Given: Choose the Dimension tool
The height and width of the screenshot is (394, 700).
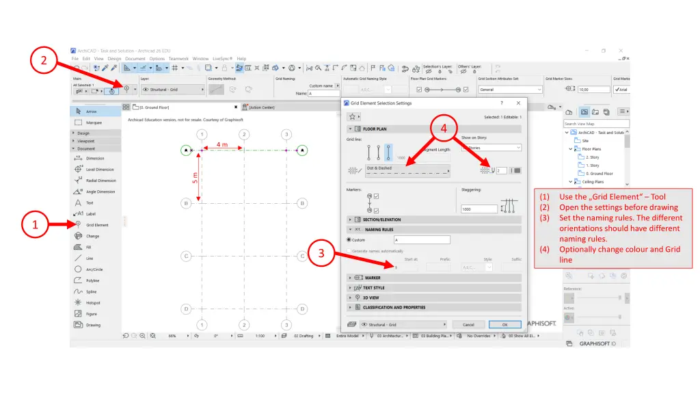Looking at the screenshot, I should [95, 158].
